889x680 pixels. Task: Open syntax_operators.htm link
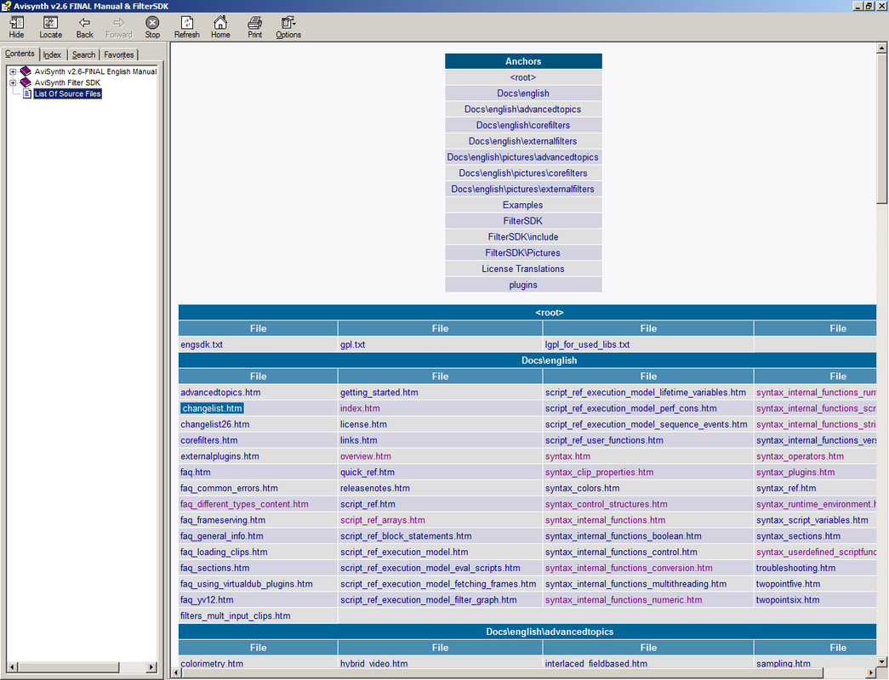(x=800, y=456)
